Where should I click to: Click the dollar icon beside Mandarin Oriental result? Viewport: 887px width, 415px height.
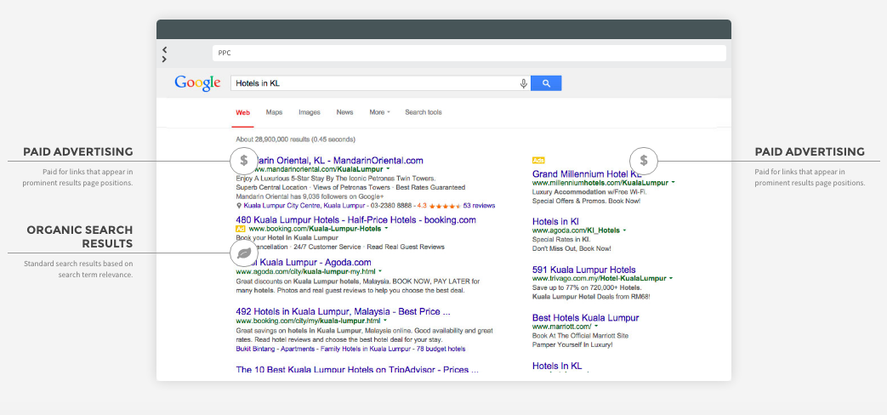(244, 160)
